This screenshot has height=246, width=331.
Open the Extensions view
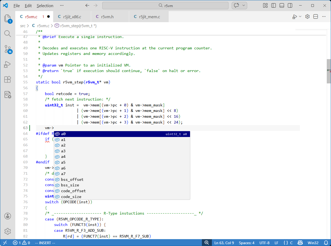(x=8, y=79)
